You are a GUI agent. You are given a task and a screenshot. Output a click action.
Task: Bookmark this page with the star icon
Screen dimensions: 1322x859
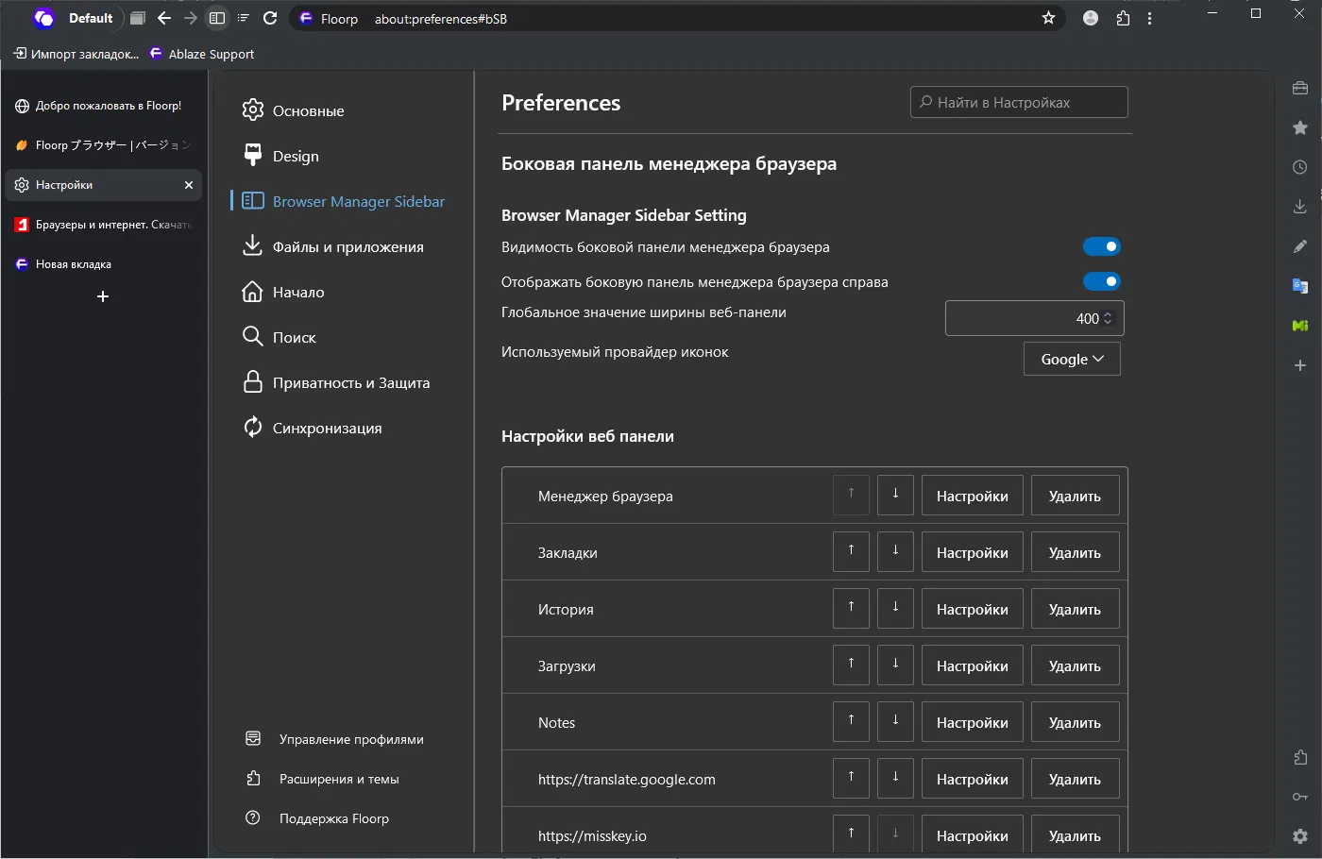1048,18
